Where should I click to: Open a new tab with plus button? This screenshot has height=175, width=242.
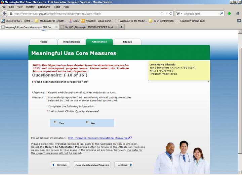[x=122, y=27]
